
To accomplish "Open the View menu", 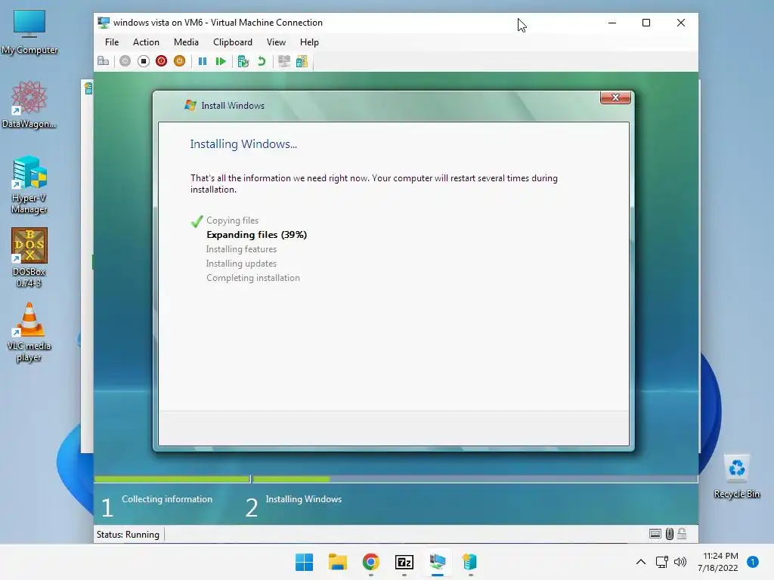I will [x=276, y=42].
